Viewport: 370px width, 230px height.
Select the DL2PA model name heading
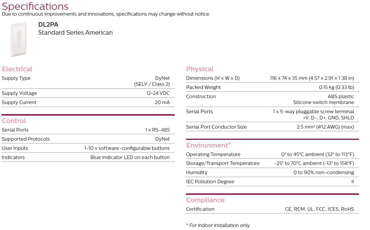point(48,25)
